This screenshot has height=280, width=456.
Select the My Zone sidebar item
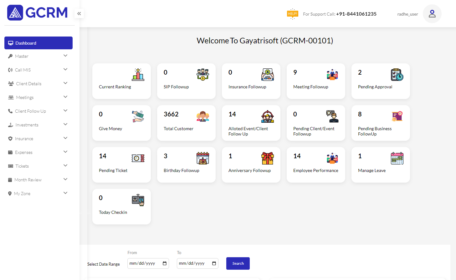point(22,194)
